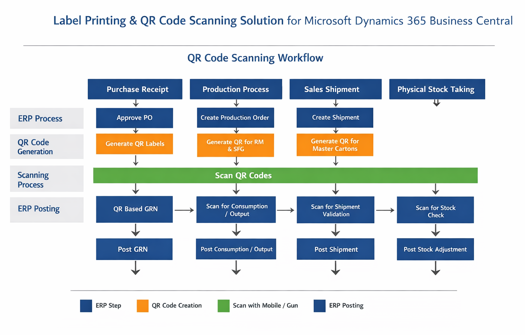Select the Post GRN box
The image size is (525, 335).
coord(134,249)
